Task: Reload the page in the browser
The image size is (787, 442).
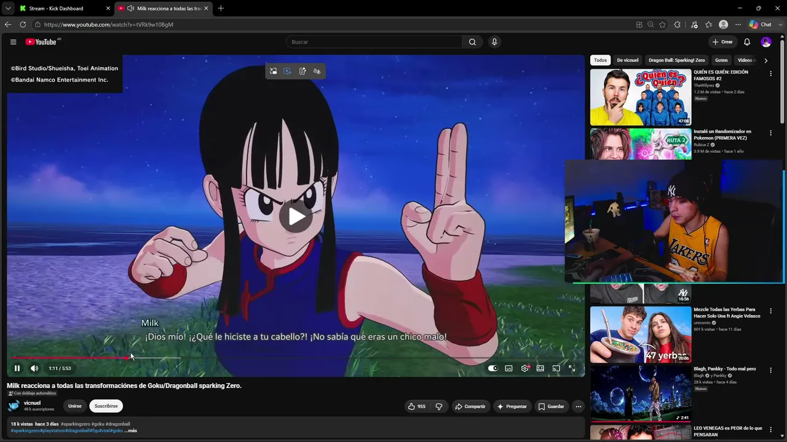Action: (23, 25)
